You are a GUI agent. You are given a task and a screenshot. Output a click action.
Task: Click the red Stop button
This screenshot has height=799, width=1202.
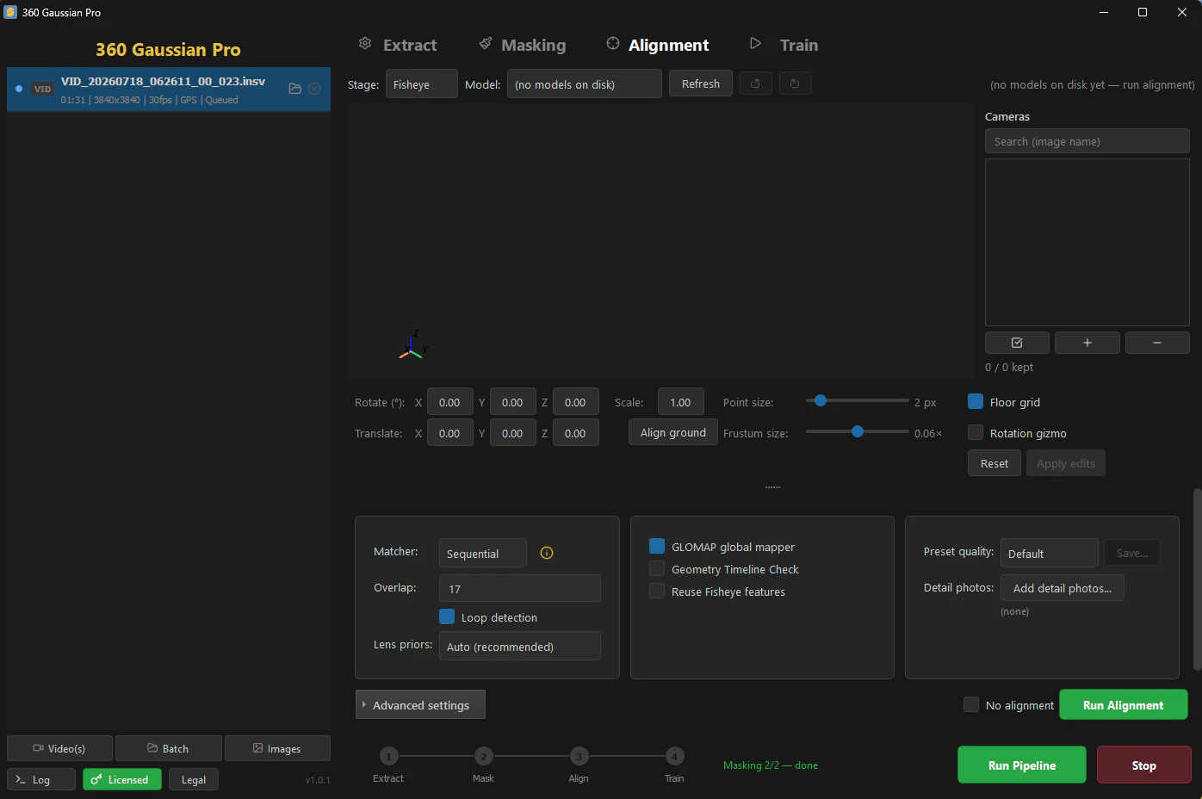pos(1144,765)
